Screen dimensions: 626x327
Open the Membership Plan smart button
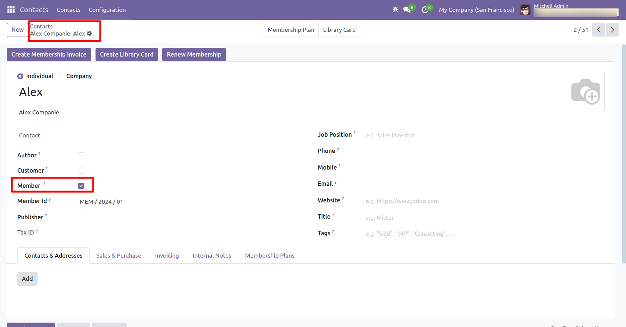[291, 30]
